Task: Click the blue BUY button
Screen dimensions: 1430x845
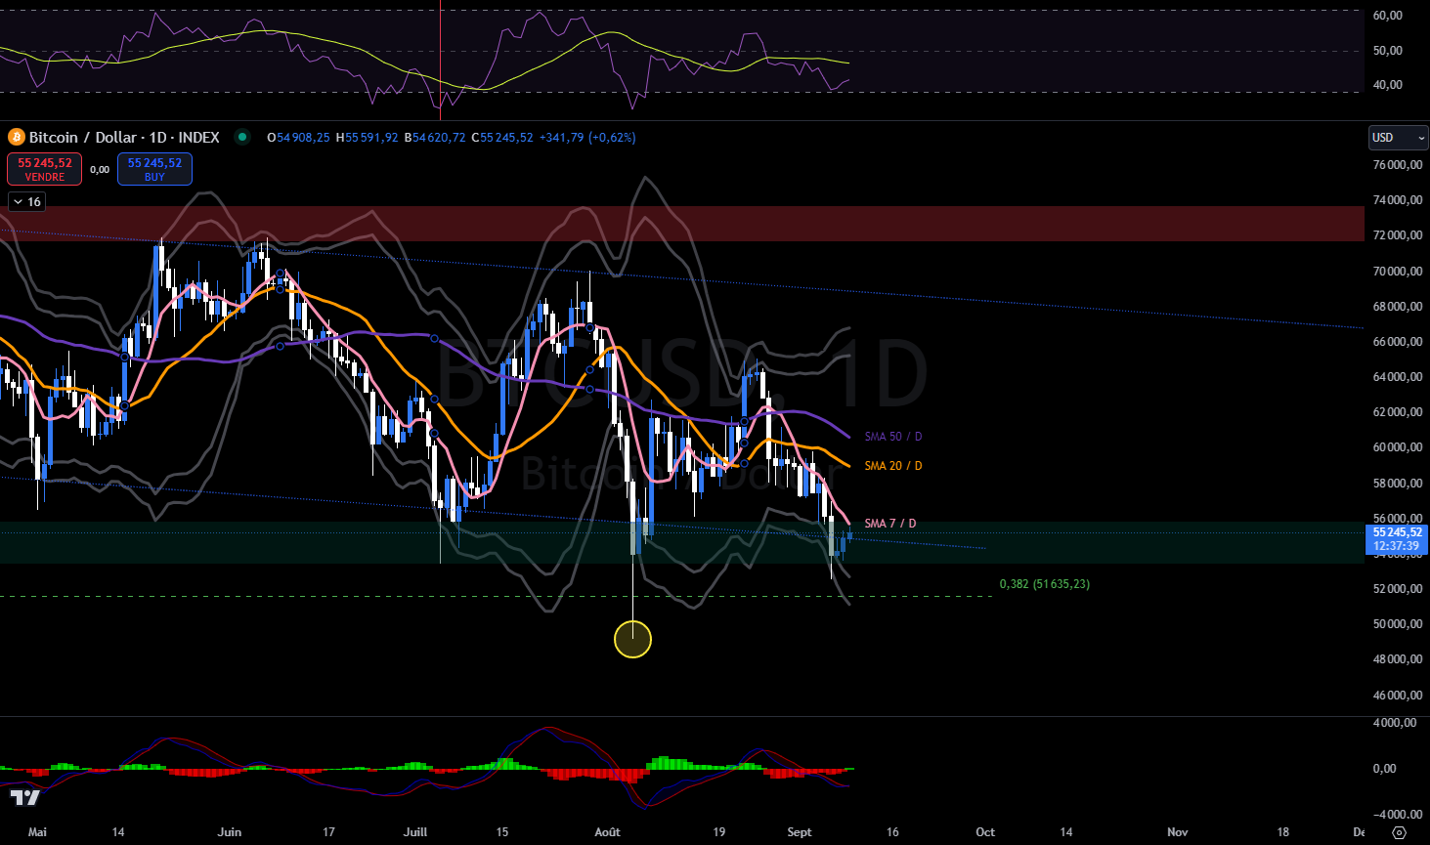Action: pos(154,169)
